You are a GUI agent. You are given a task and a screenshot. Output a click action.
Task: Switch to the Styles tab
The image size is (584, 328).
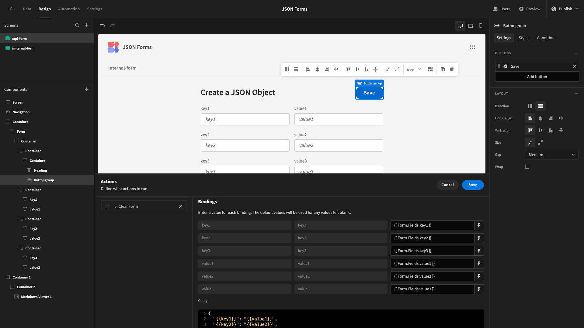[x=524, y=38]
